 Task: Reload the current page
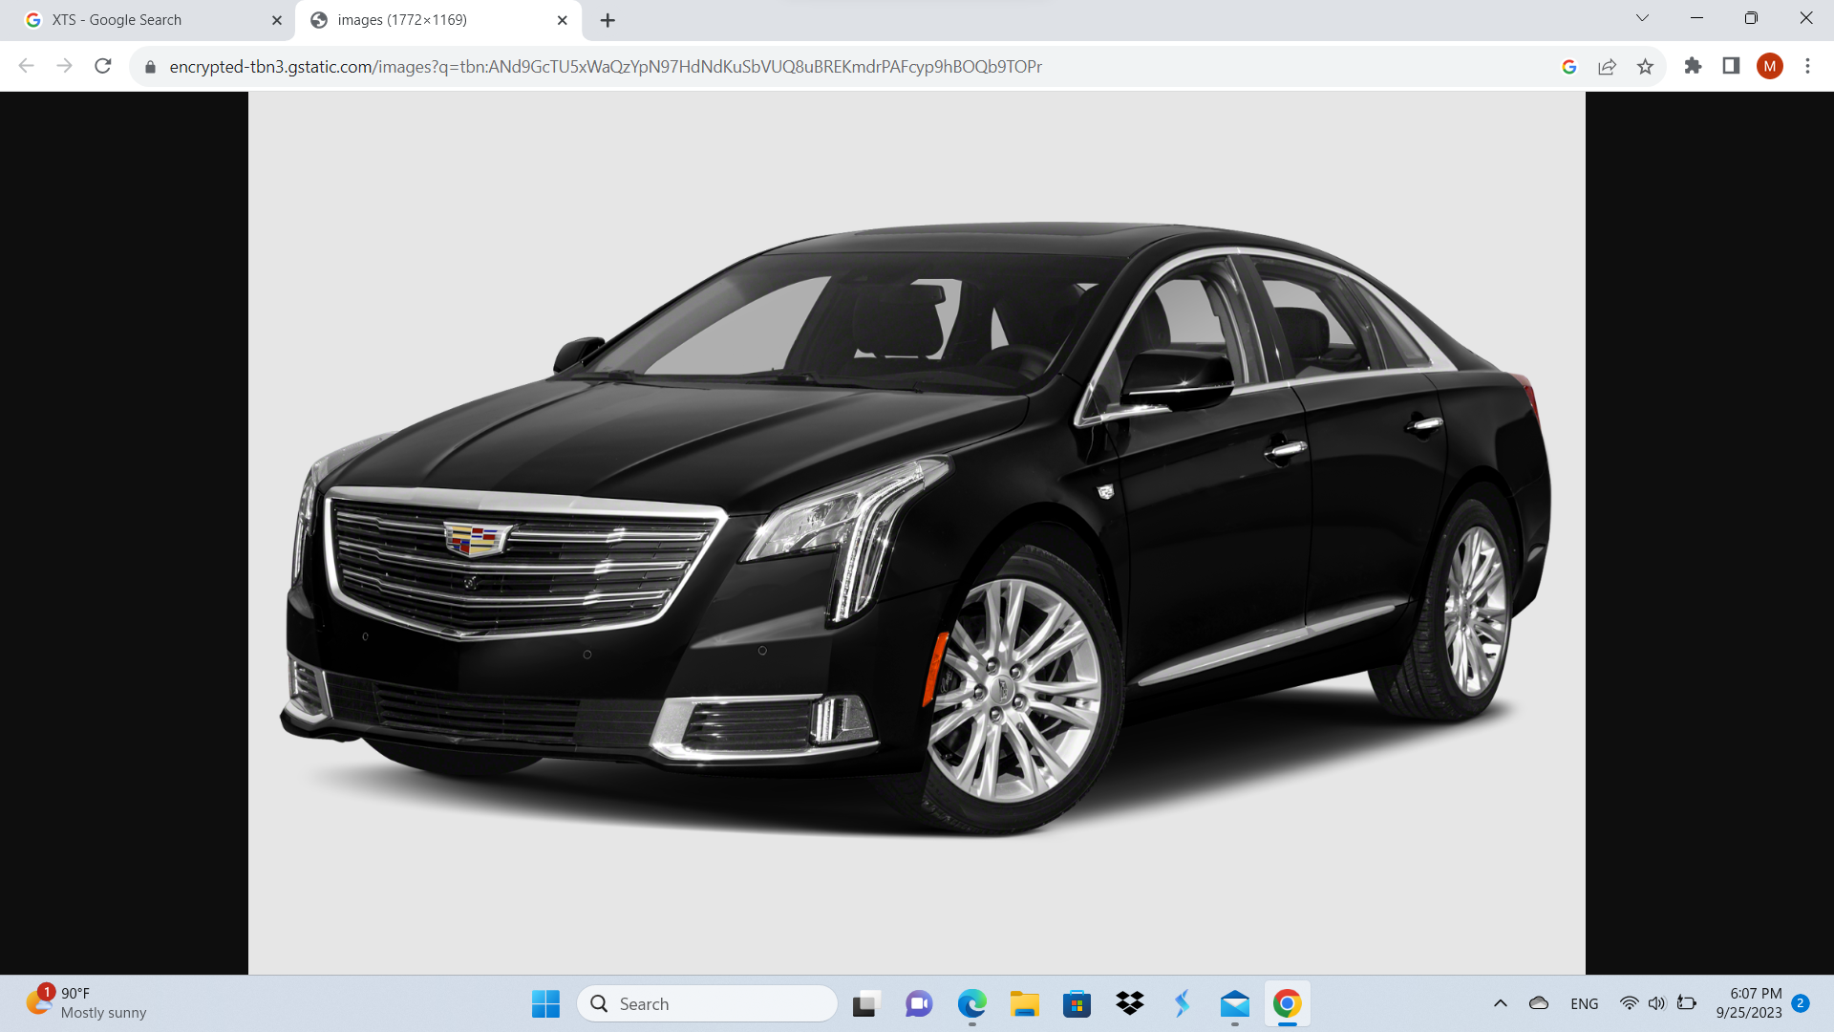tap(103, 66)
